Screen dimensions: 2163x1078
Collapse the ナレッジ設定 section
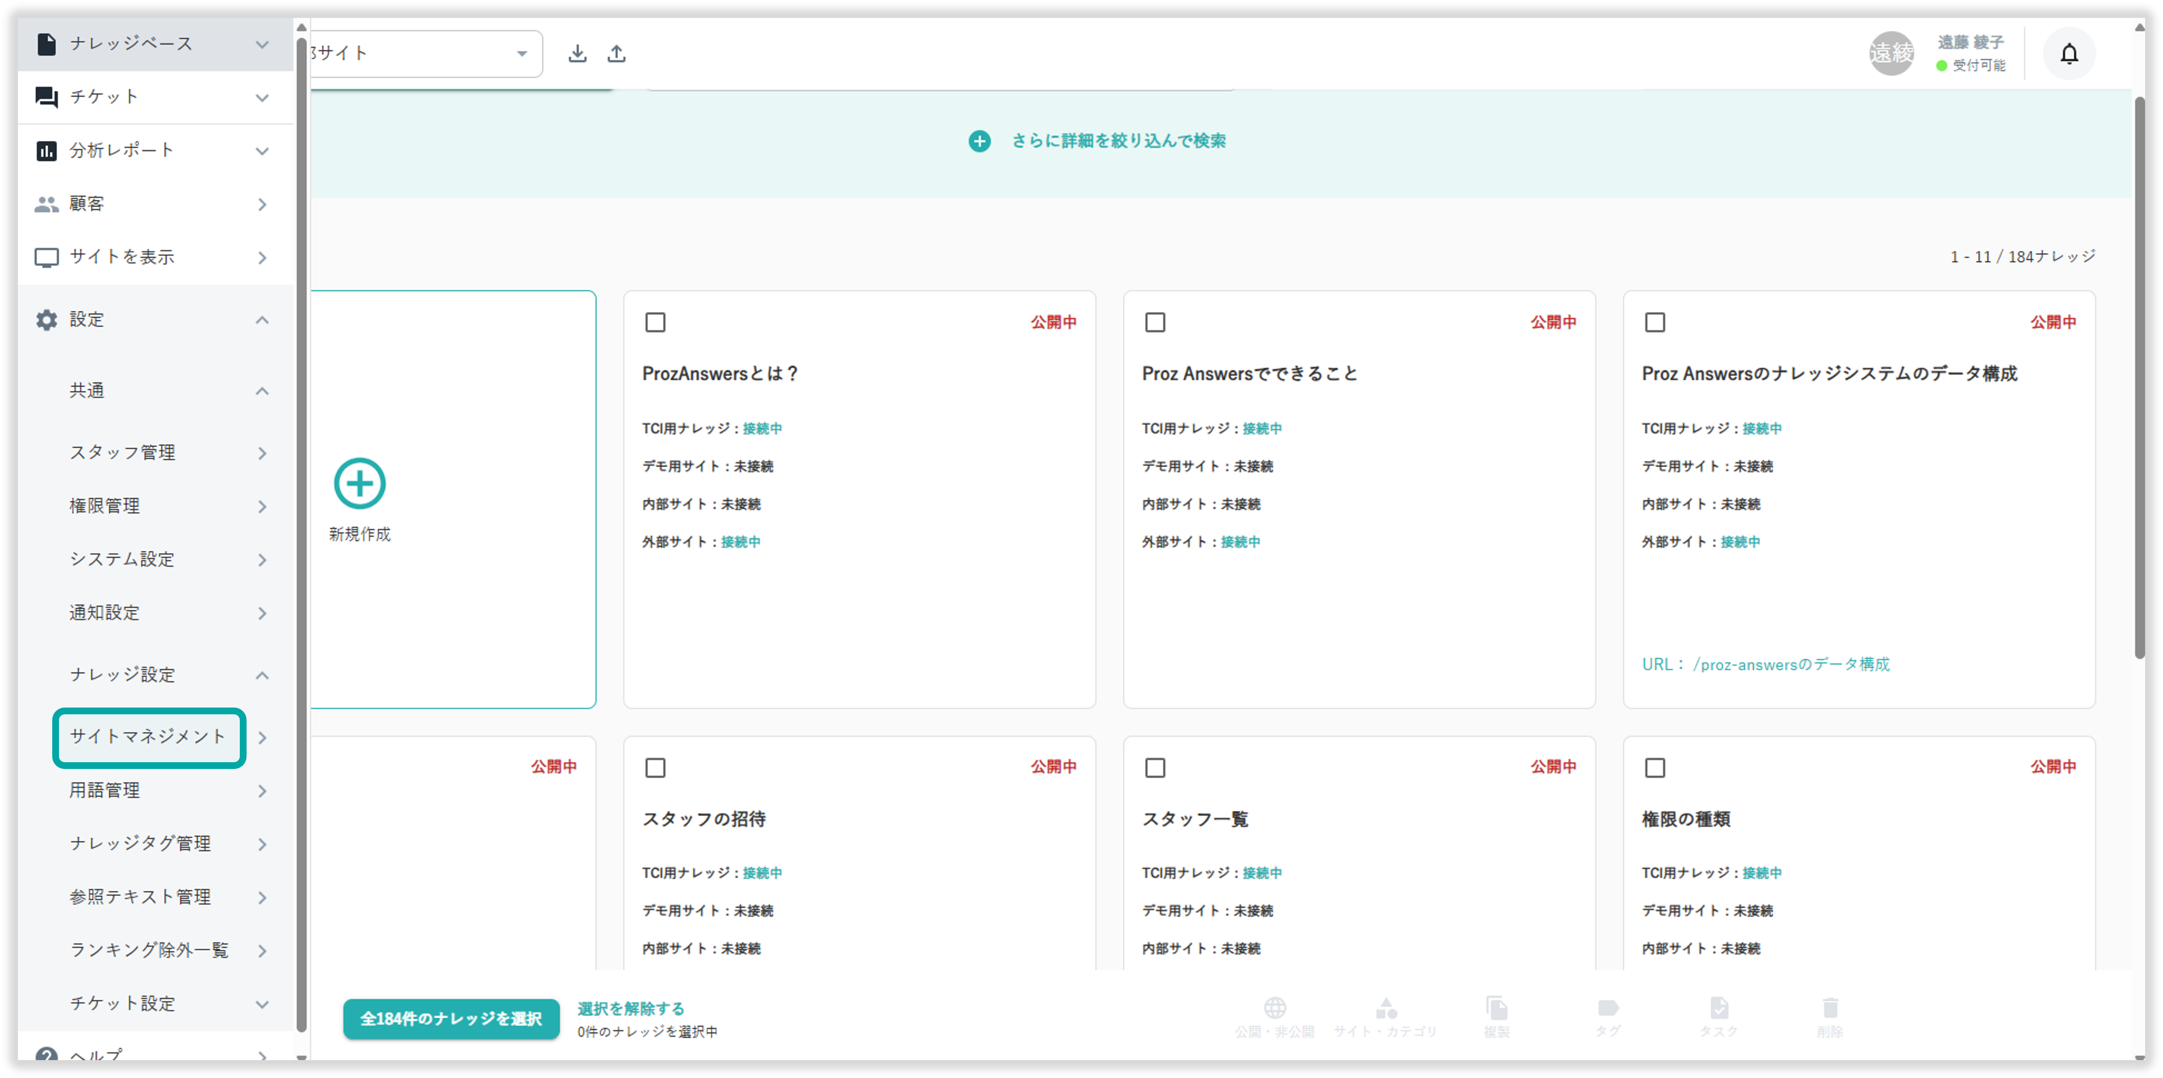point(262,675)
